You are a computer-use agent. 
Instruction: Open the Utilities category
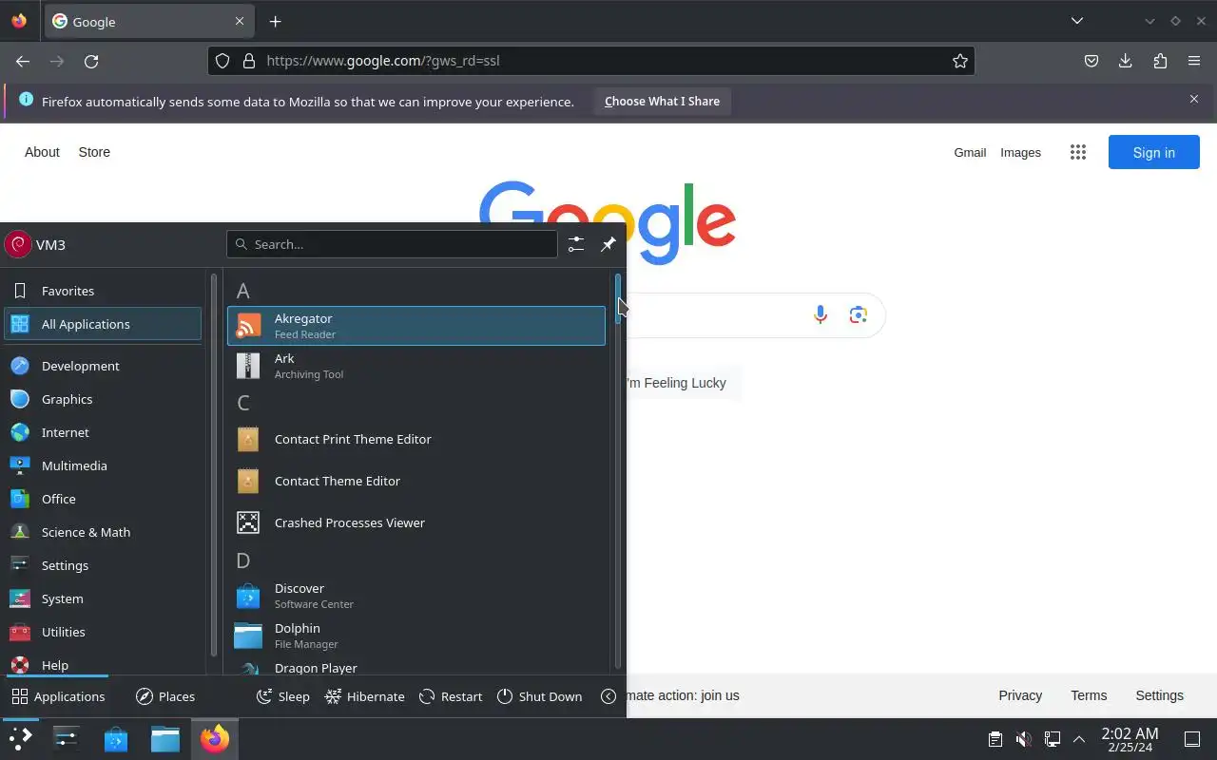click(x=103, y=632)
